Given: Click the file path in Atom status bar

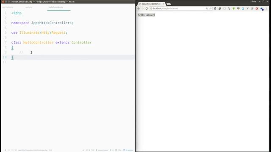Looking at the screenshot, I should [x=33, y=150].
